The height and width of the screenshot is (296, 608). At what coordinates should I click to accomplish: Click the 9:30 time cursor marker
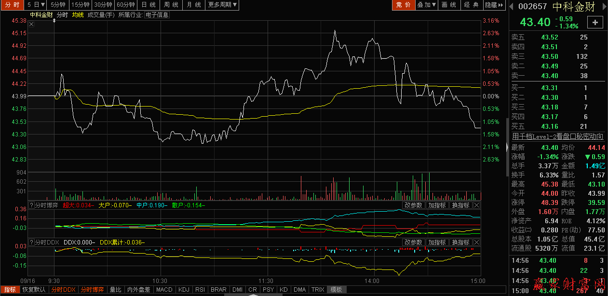(54, 21)
